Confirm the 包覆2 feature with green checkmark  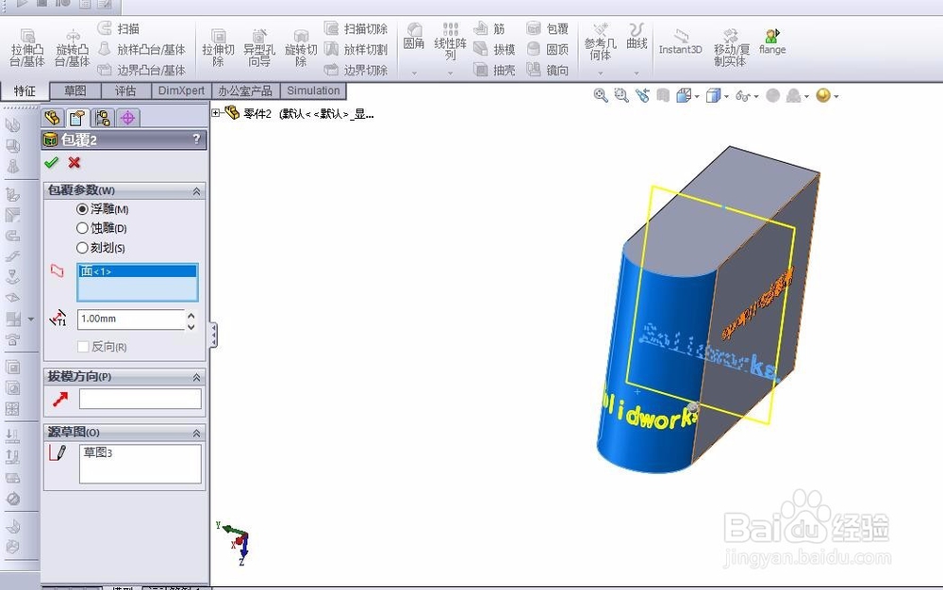pos(51,162)
